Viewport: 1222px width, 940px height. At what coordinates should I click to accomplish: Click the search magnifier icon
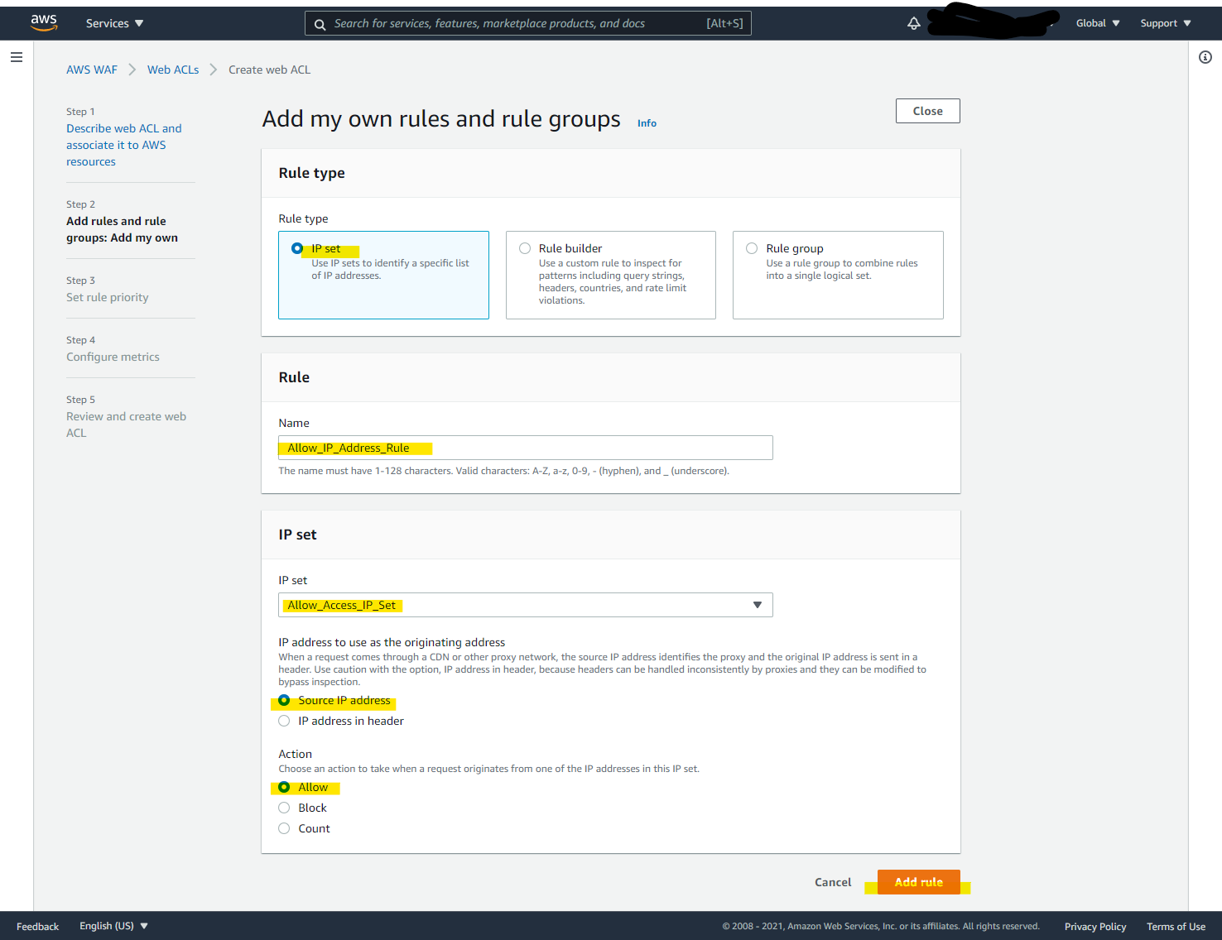(x=320, y=24)
